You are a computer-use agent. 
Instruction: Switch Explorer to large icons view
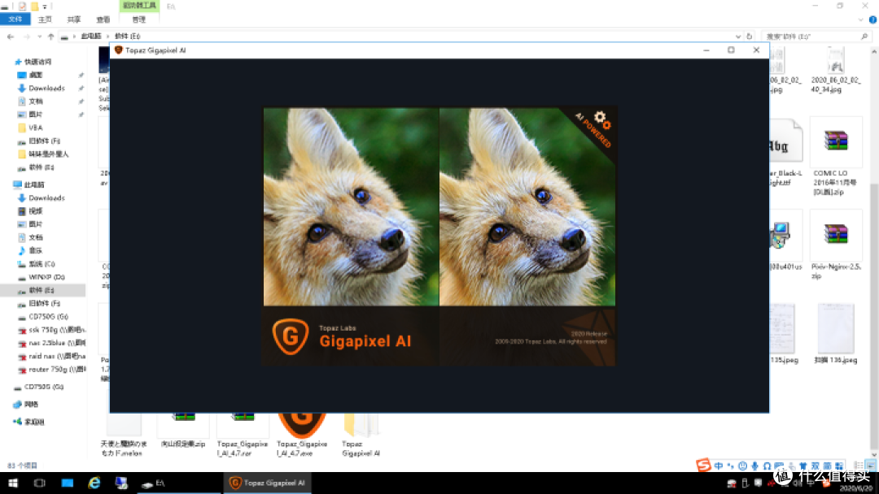tap(871, 466)
